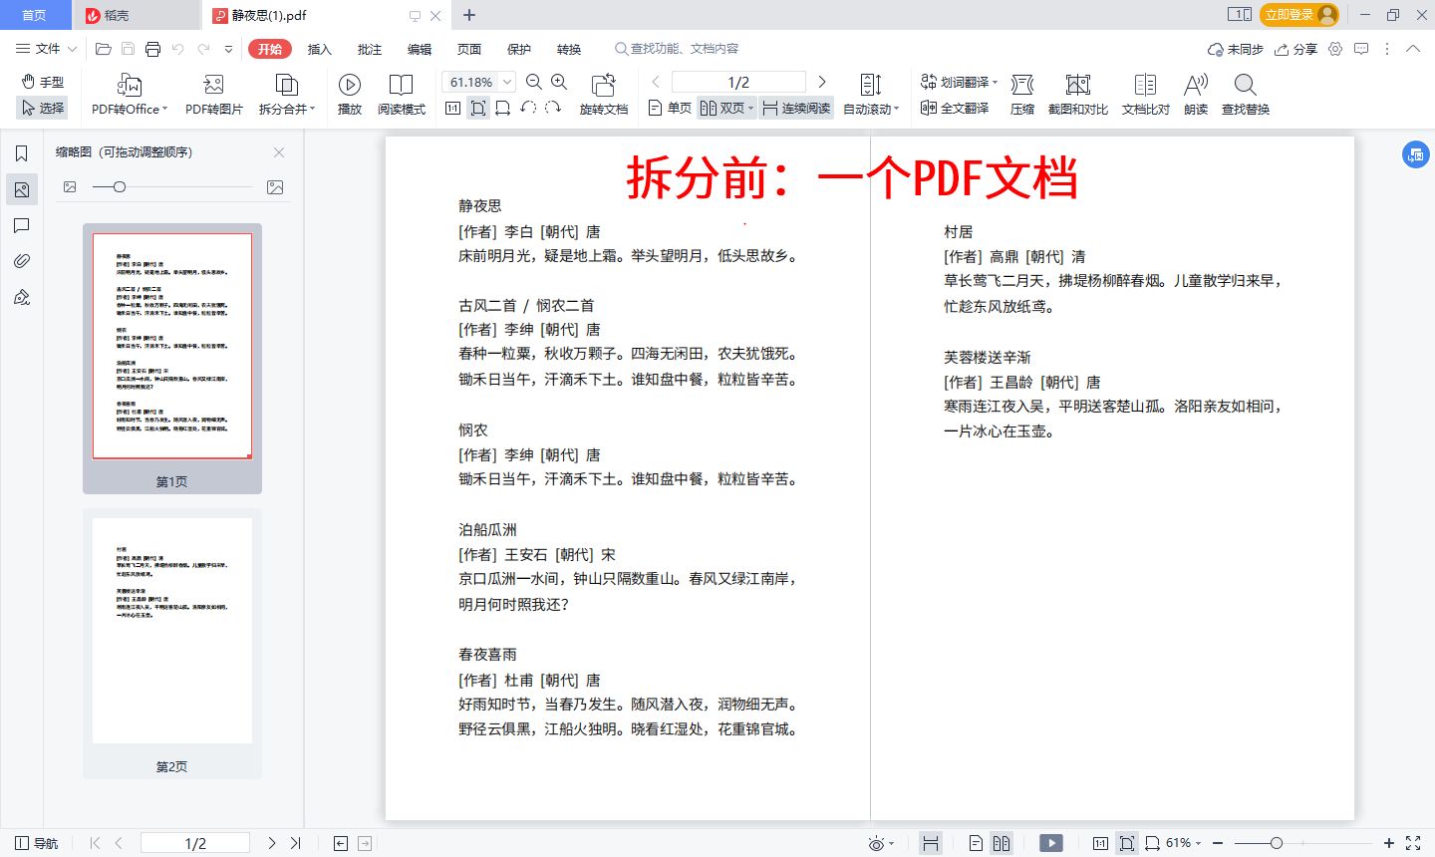Adjust the status bar zoom slider

tap(1277, 843)
